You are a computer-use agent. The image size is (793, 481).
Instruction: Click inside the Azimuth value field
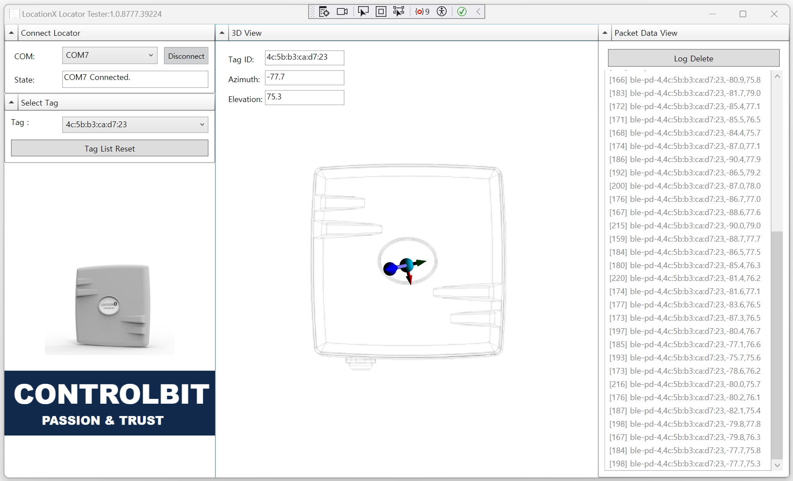pyautogui.click(x=305, y=78)
